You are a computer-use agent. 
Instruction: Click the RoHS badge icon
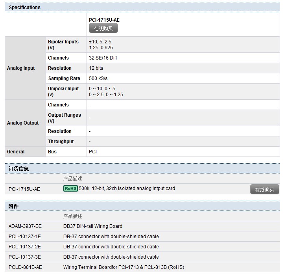pyautogui.click(x=70, y=188)
